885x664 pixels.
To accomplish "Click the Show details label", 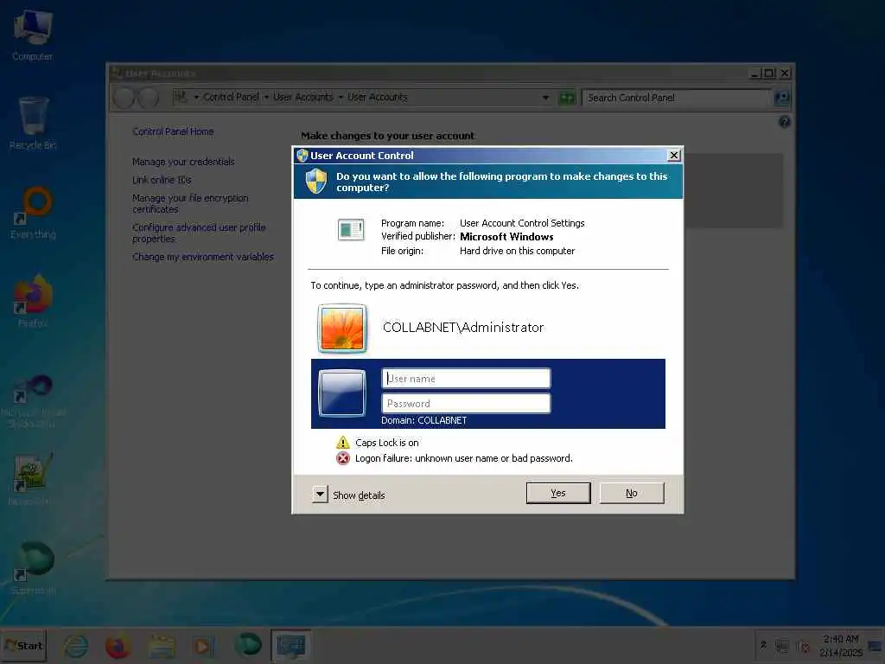I will [359, 495].
